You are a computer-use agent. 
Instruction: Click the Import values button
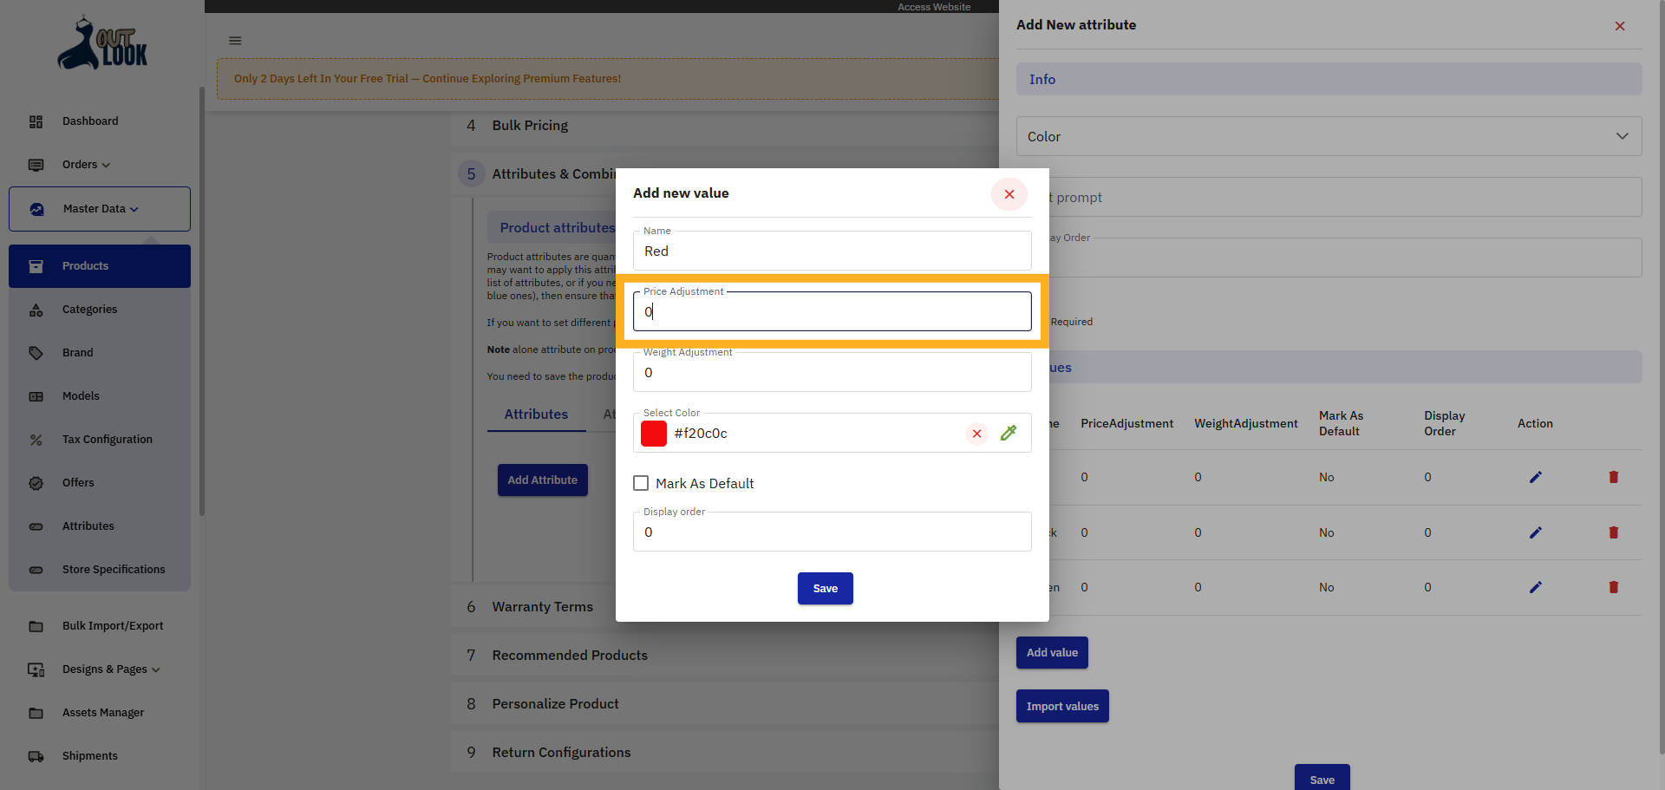point(1061,706)
